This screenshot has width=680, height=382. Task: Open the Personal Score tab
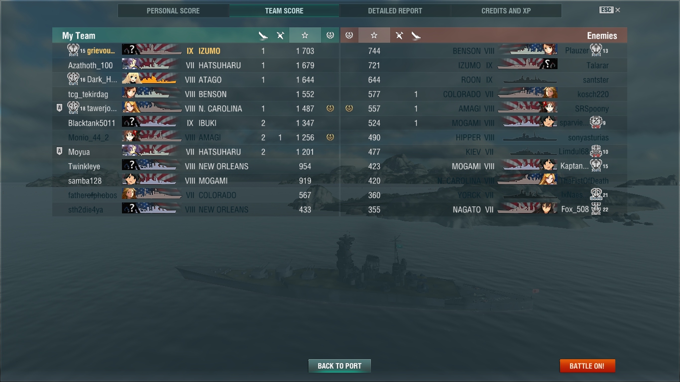[x=173, y=11]
